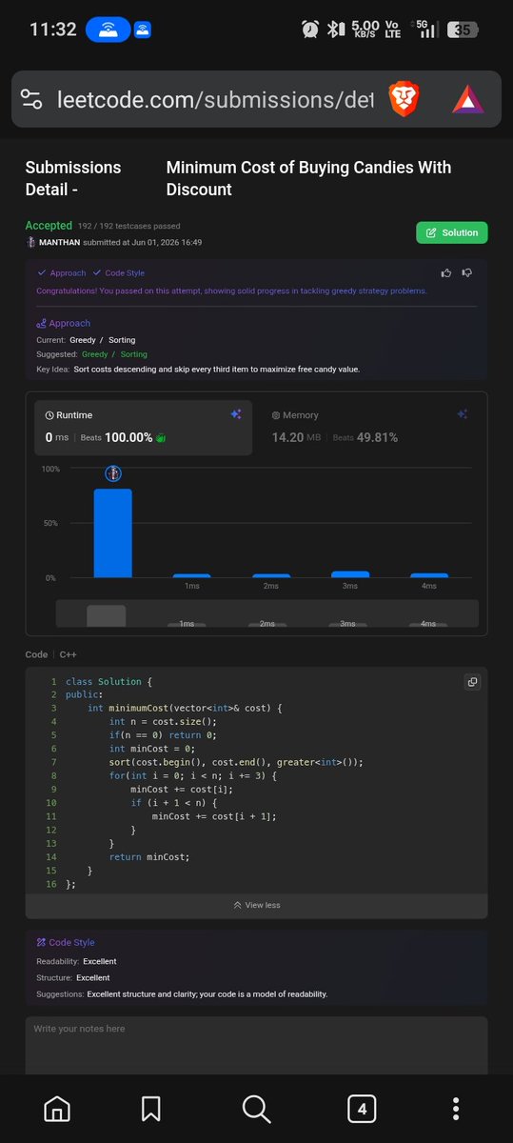Tap the hotspot status pill icon
Image resolution: width=513 pixels, height=1143 pixels.
pyautogui.click(x=108, y=30)
